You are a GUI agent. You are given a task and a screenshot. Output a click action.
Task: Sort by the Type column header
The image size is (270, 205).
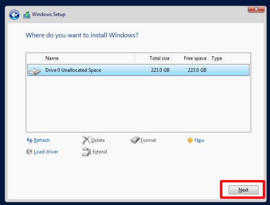point(229,58)
